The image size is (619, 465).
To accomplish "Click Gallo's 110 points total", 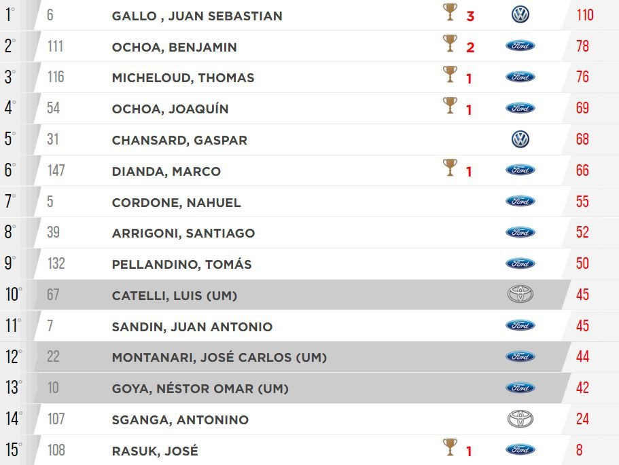I will coord(584,15).
